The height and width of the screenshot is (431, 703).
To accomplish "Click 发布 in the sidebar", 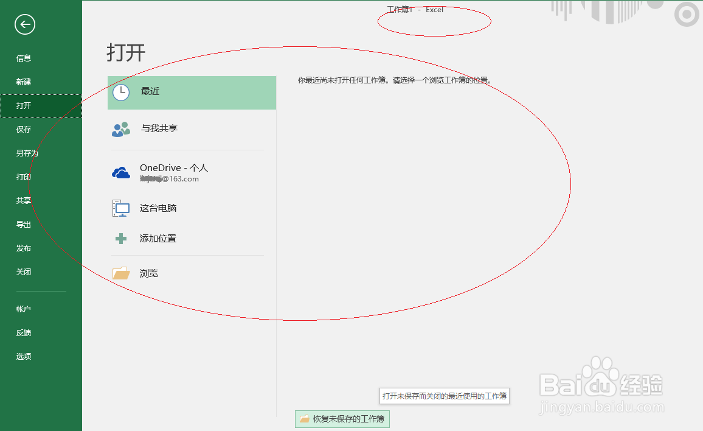I will (24, 248).
